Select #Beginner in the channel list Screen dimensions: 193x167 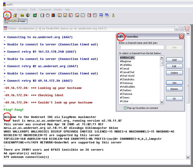click(126, 61)
